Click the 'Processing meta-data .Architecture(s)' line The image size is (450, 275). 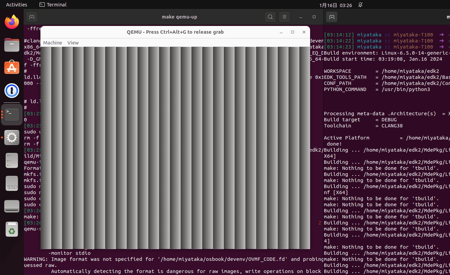coord(387,114)
